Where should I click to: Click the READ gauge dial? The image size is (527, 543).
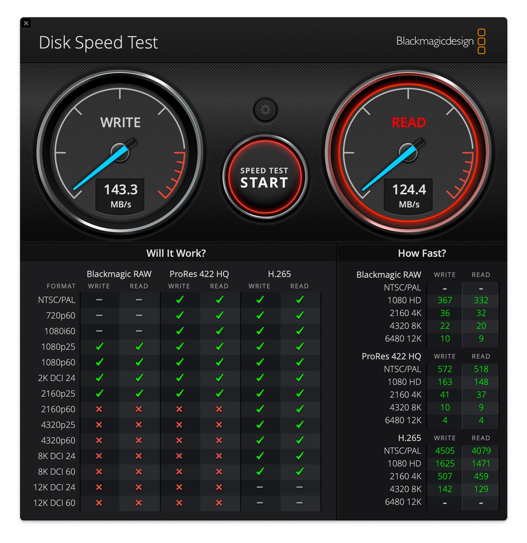(408, 152)
